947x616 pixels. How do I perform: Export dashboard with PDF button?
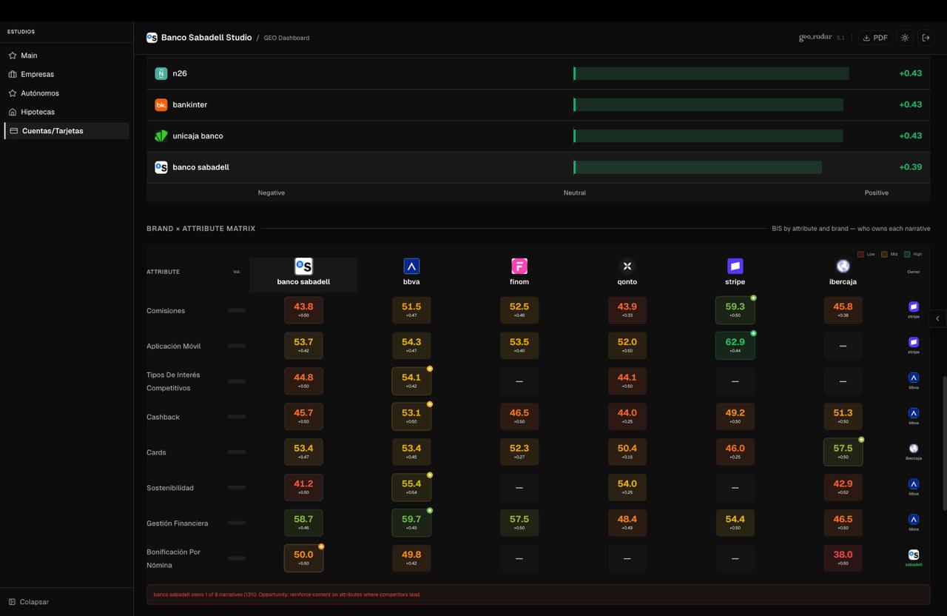click(874, 38)
